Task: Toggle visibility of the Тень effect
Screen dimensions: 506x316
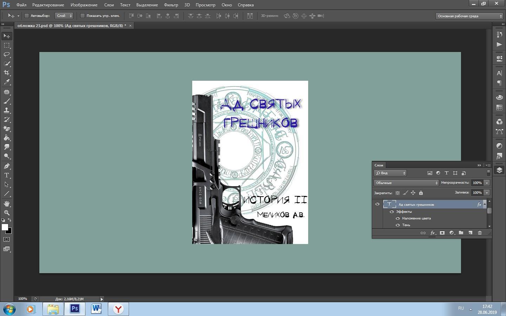Action: (398, 225)
